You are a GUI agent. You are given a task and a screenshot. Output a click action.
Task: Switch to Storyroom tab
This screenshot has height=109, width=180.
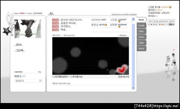point(69,35)
